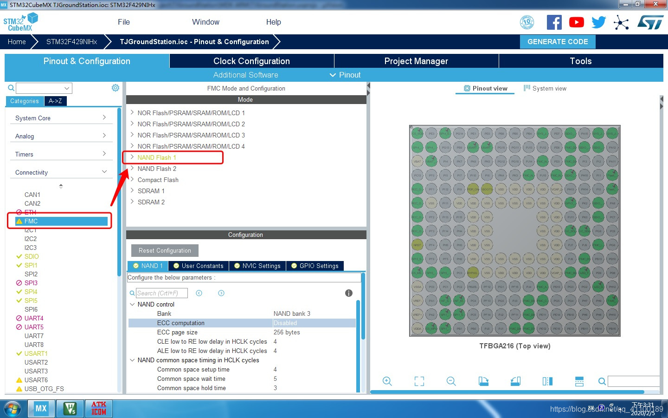Open ST Facebook page icon
The width and height of the screenshot is (668, 418).
point(554,22)
